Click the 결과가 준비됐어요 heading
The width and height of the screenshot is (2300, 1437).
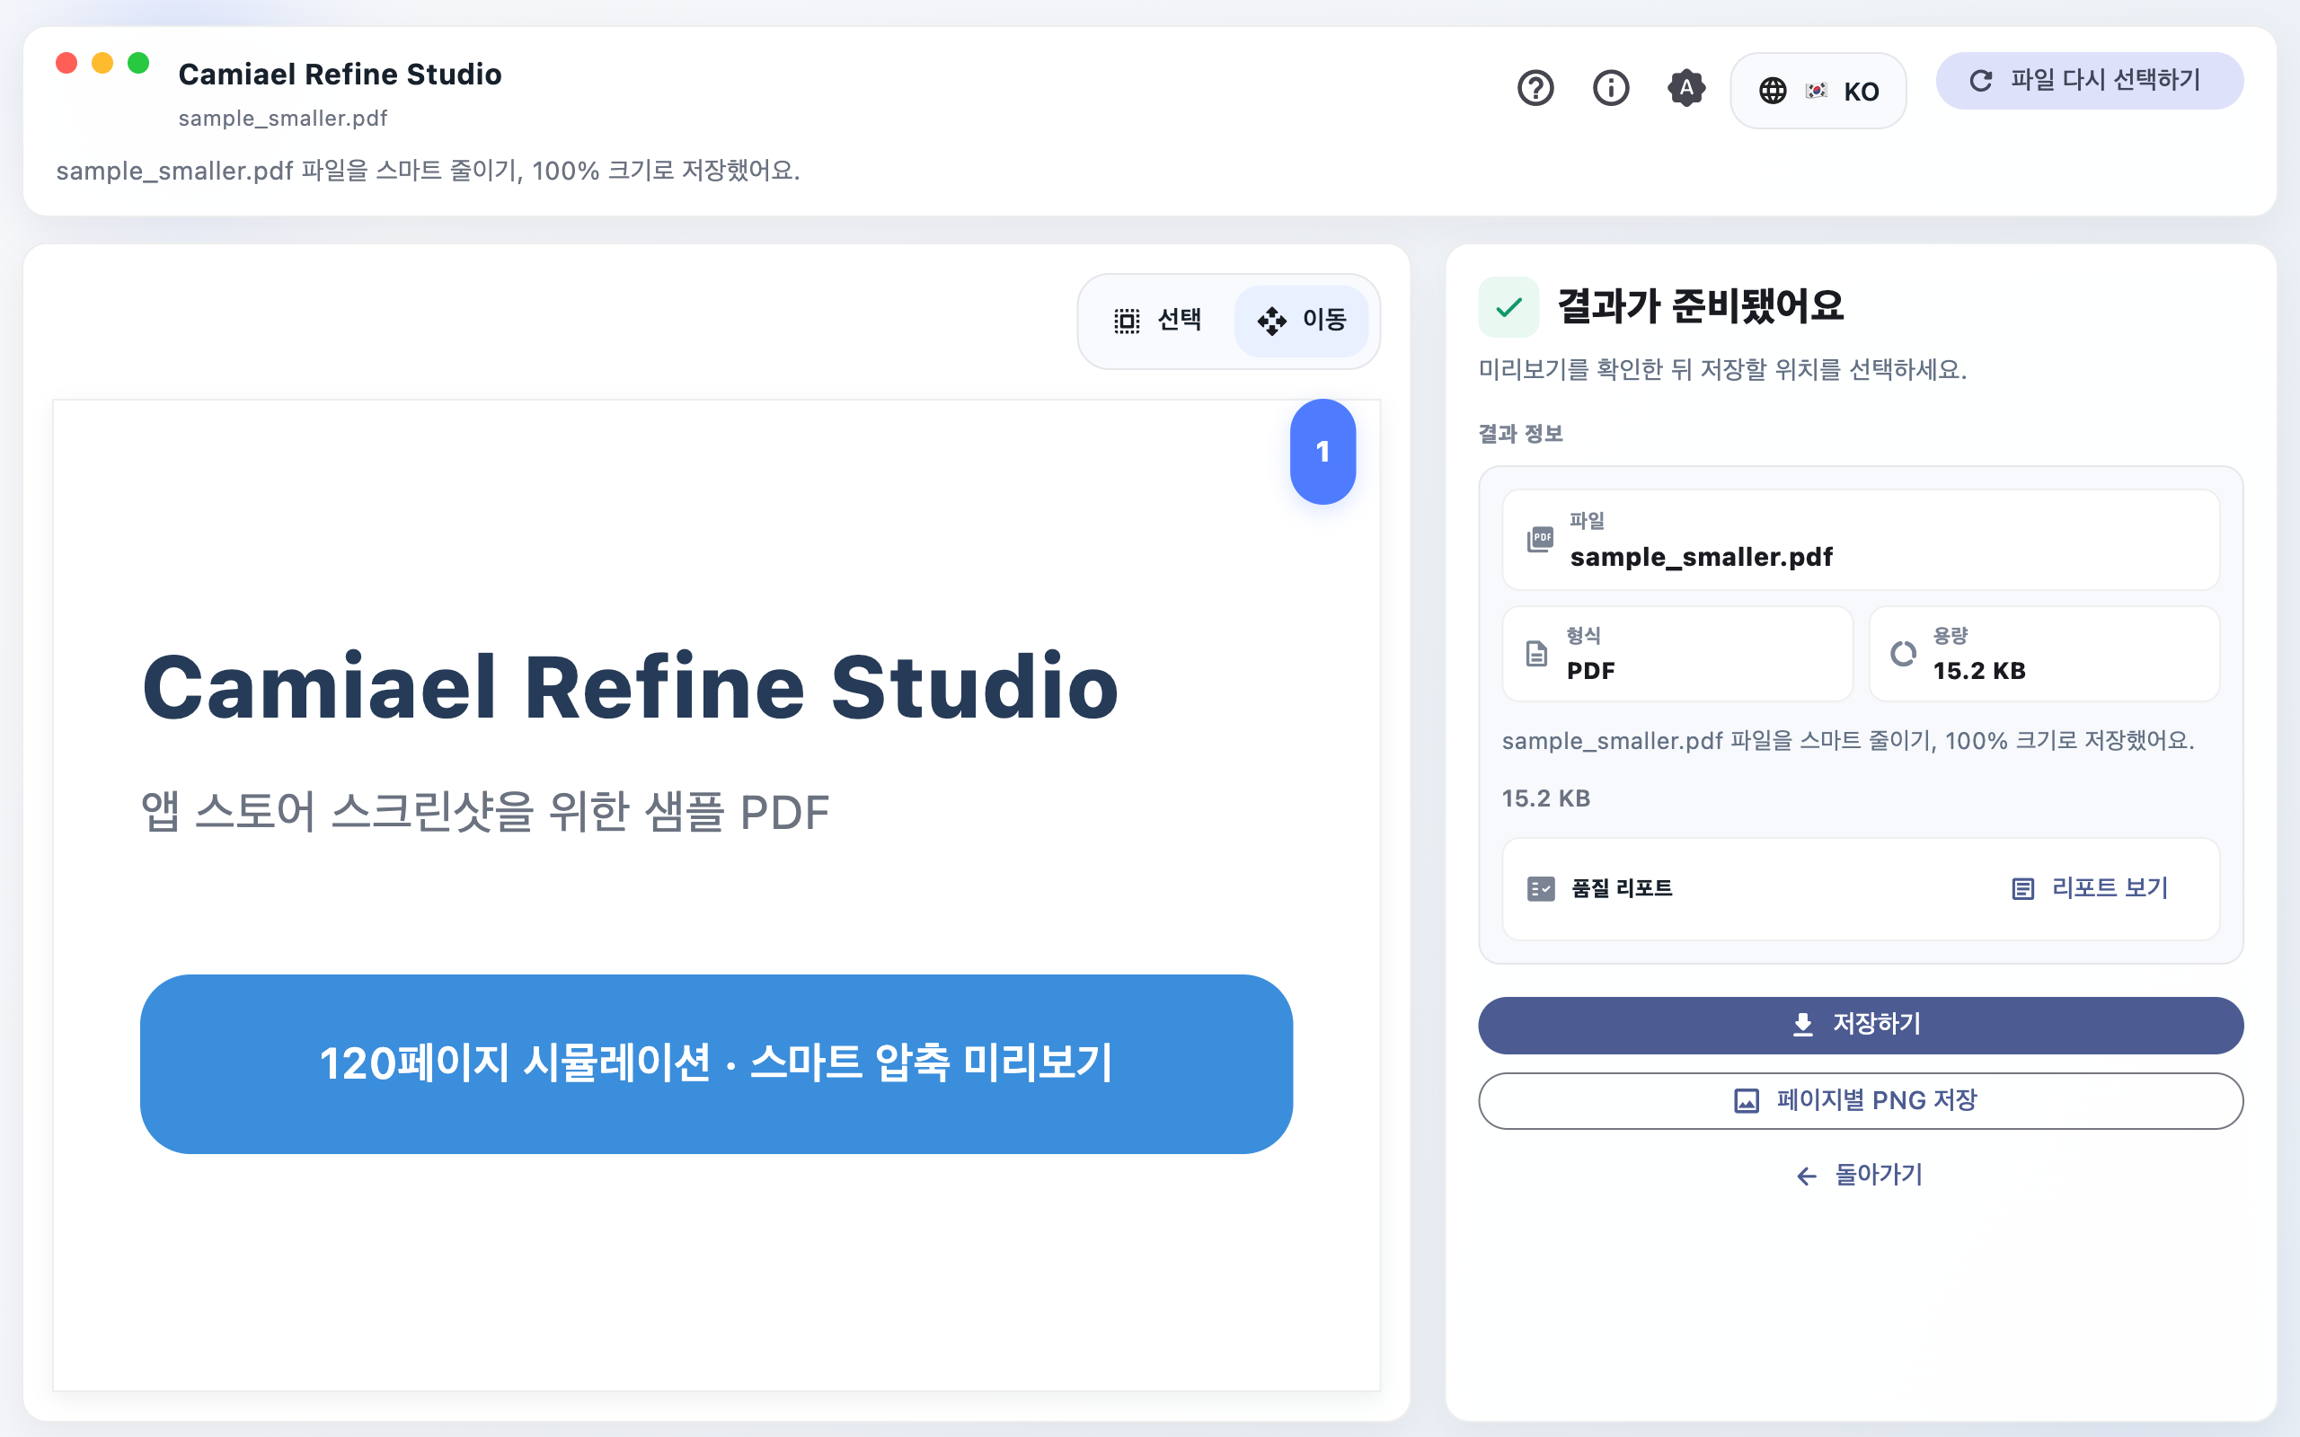pos(1700,306)
